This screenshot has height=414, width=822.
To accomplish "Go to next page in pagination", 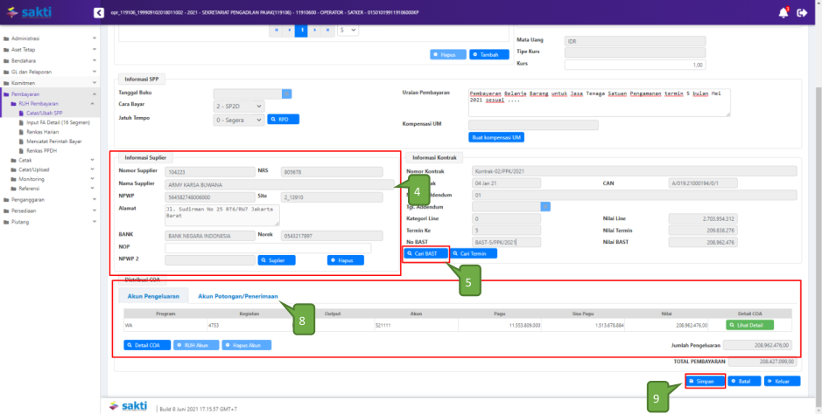I will tap(315, 31).
